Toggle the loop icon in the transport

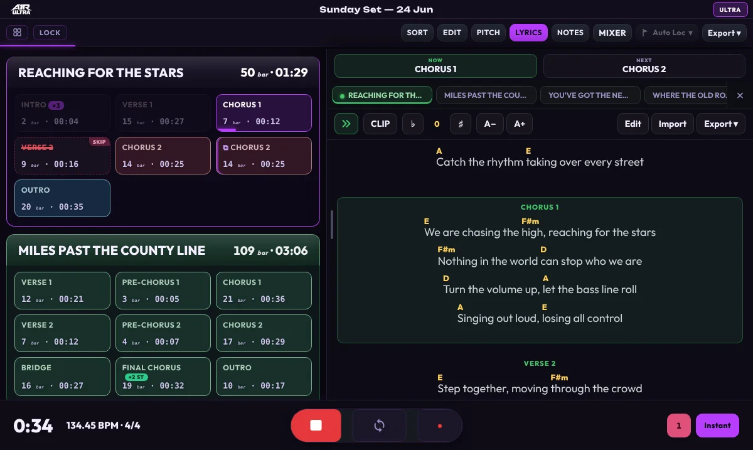[379, 426]
